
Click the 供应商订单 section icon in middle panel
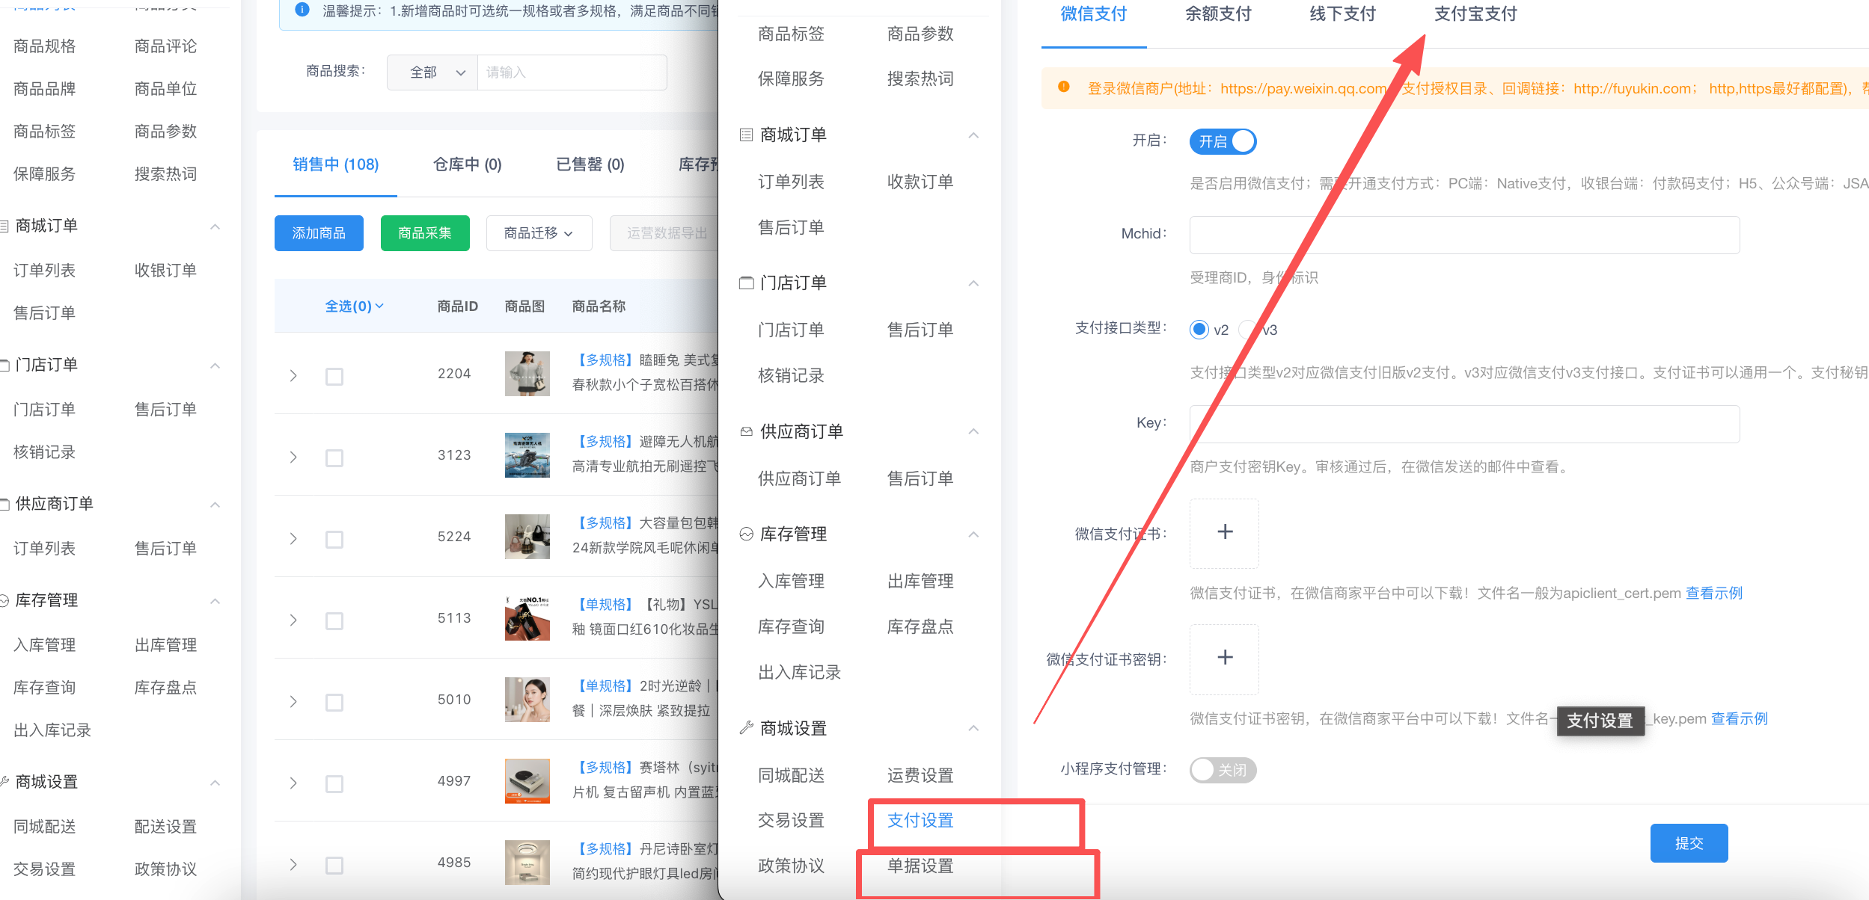[746, 431]
